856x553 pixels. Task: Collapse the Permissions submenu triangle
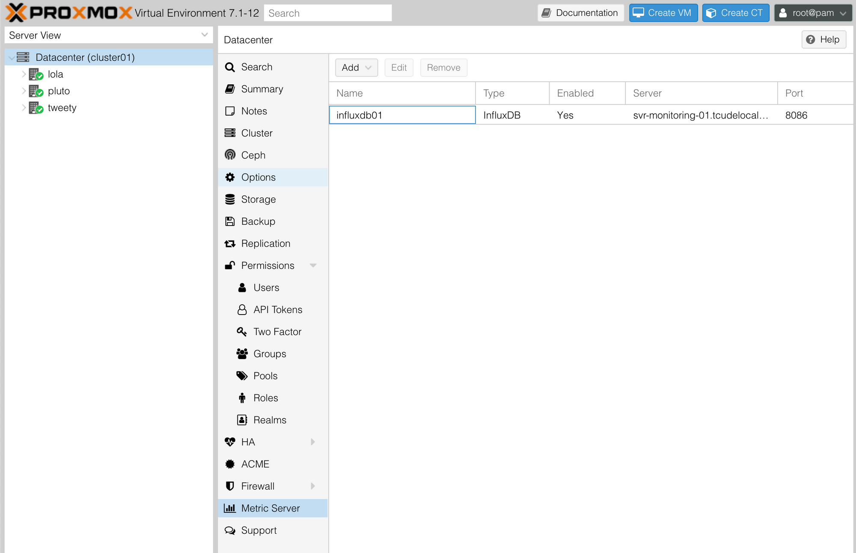313,265
